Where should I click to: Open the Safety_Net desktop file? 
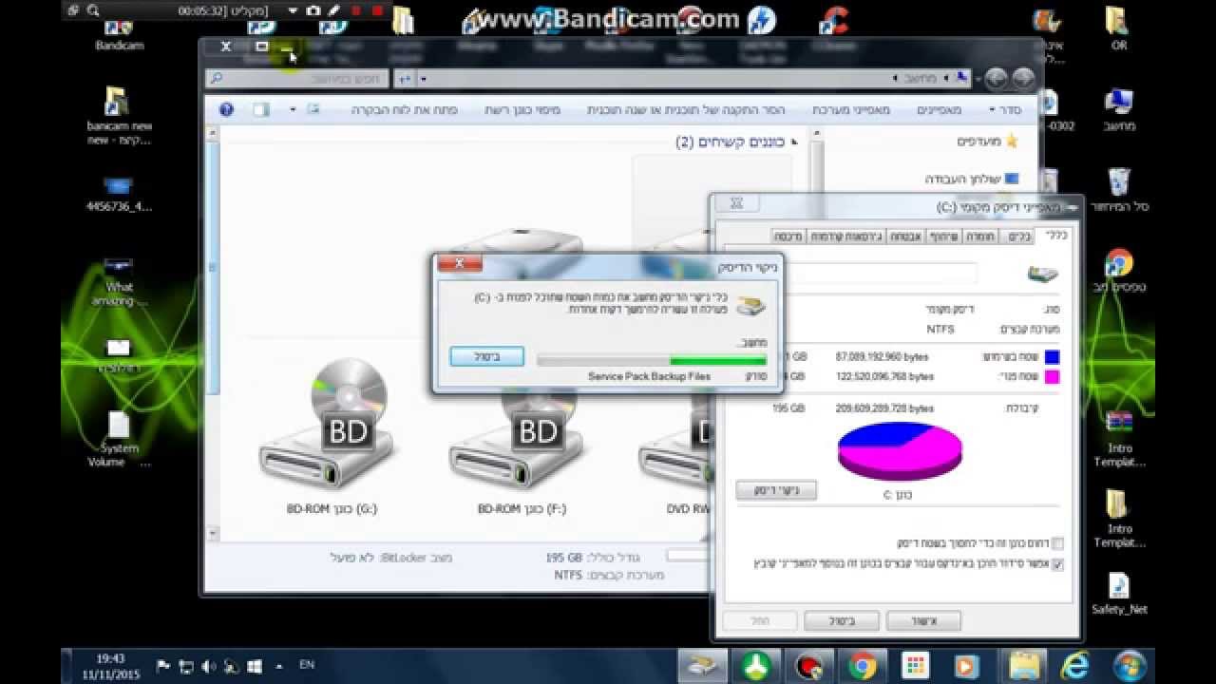pyautogui.click(x=1119, y=594)
